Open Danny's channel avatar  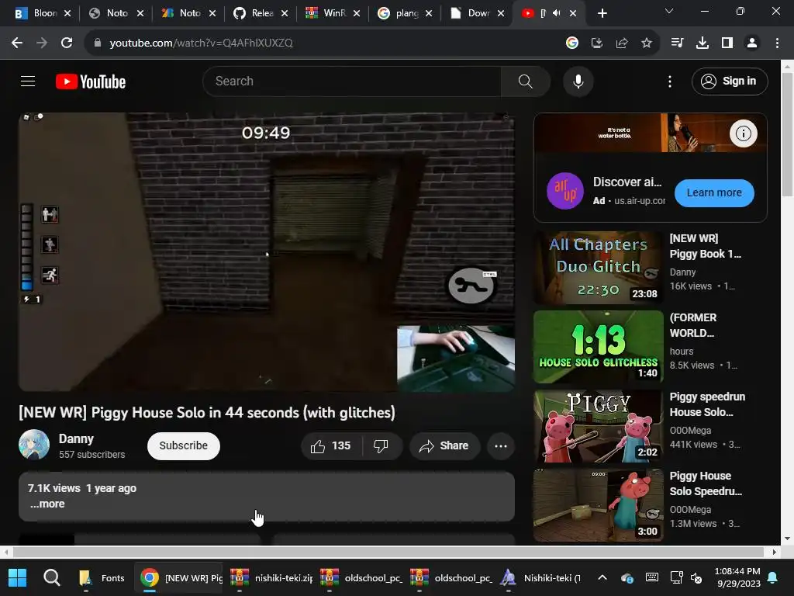point(34,445)
